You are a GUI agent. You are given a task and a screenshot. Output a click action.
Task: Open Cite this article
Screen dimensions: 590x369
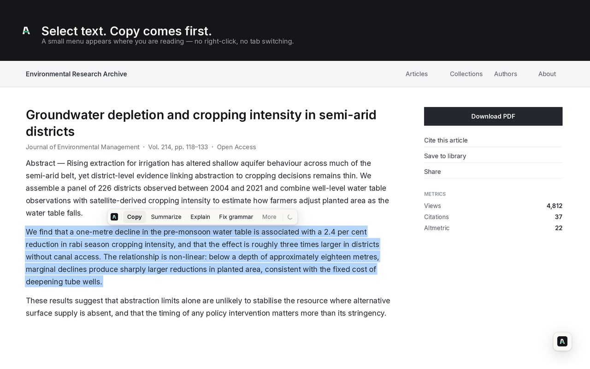click(446, 140)
